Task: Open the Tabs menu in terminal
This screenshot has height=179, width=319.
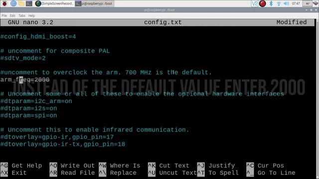Action: click(x=22, y=15)
